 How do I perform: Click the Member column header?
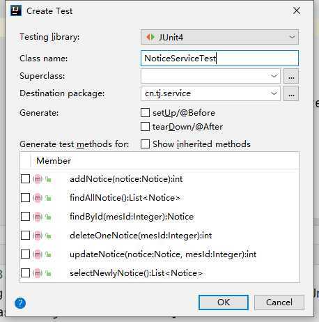[54, 161]
